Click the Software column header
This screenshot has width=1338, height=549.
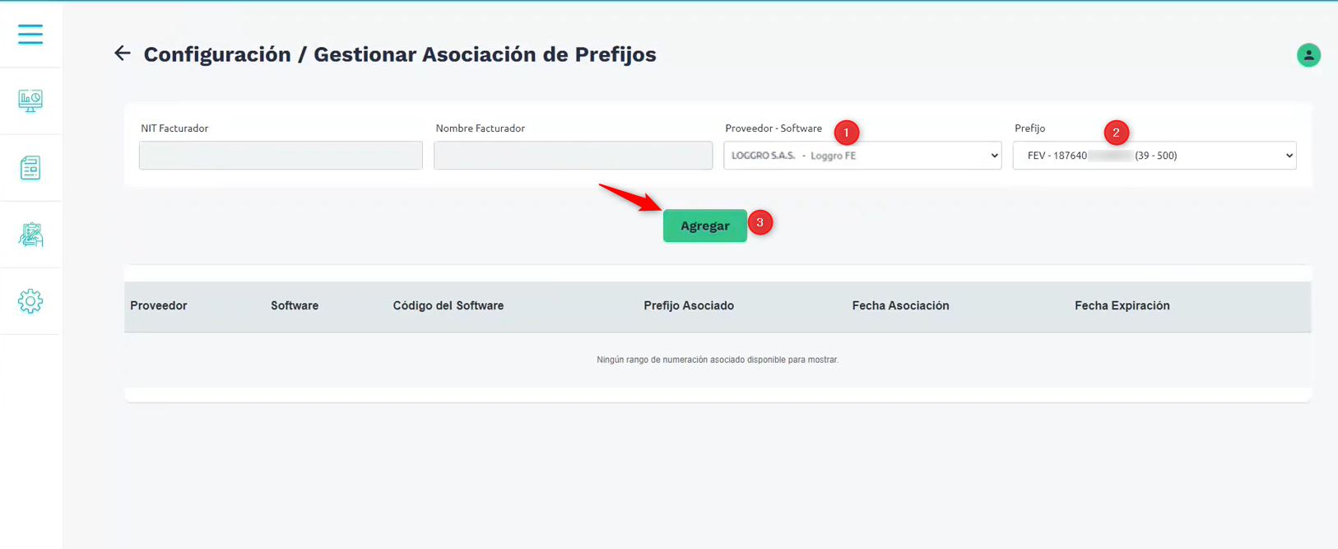(295, 305)
